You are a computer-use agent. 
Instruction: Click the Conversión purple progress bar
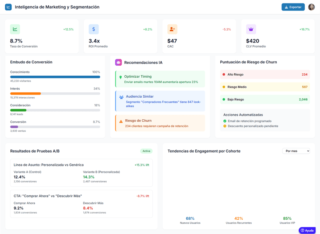click(x=55, y=127)
